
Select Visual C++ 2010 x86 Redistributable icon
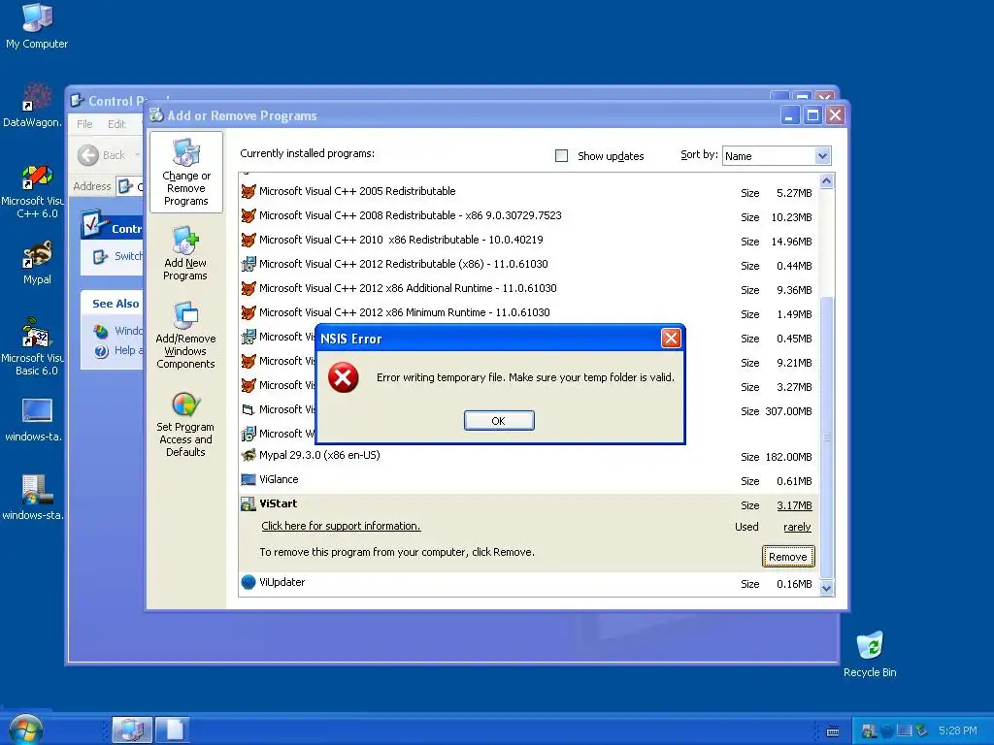248,241
